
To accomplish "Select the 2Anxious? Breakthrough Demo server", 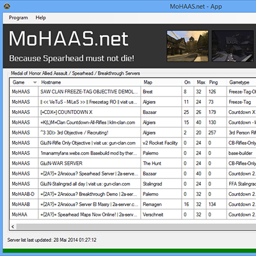I will click(x=132, y=194).
